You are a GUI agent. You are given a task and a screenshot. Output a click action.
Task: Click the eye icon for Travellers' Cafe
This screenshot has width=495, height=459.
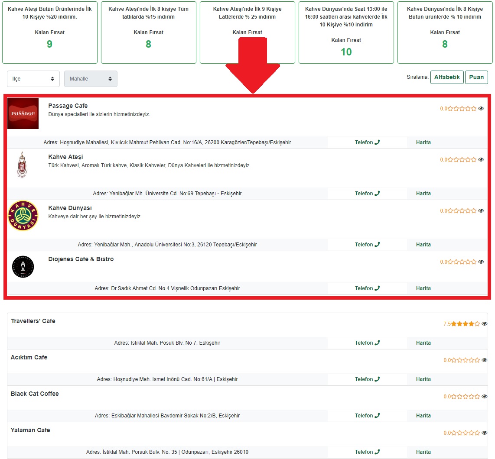point(484,323)
